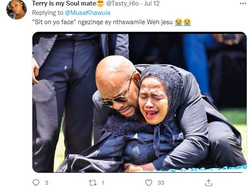
Task: Click the pleading emoji in display name
Action: 100,3
